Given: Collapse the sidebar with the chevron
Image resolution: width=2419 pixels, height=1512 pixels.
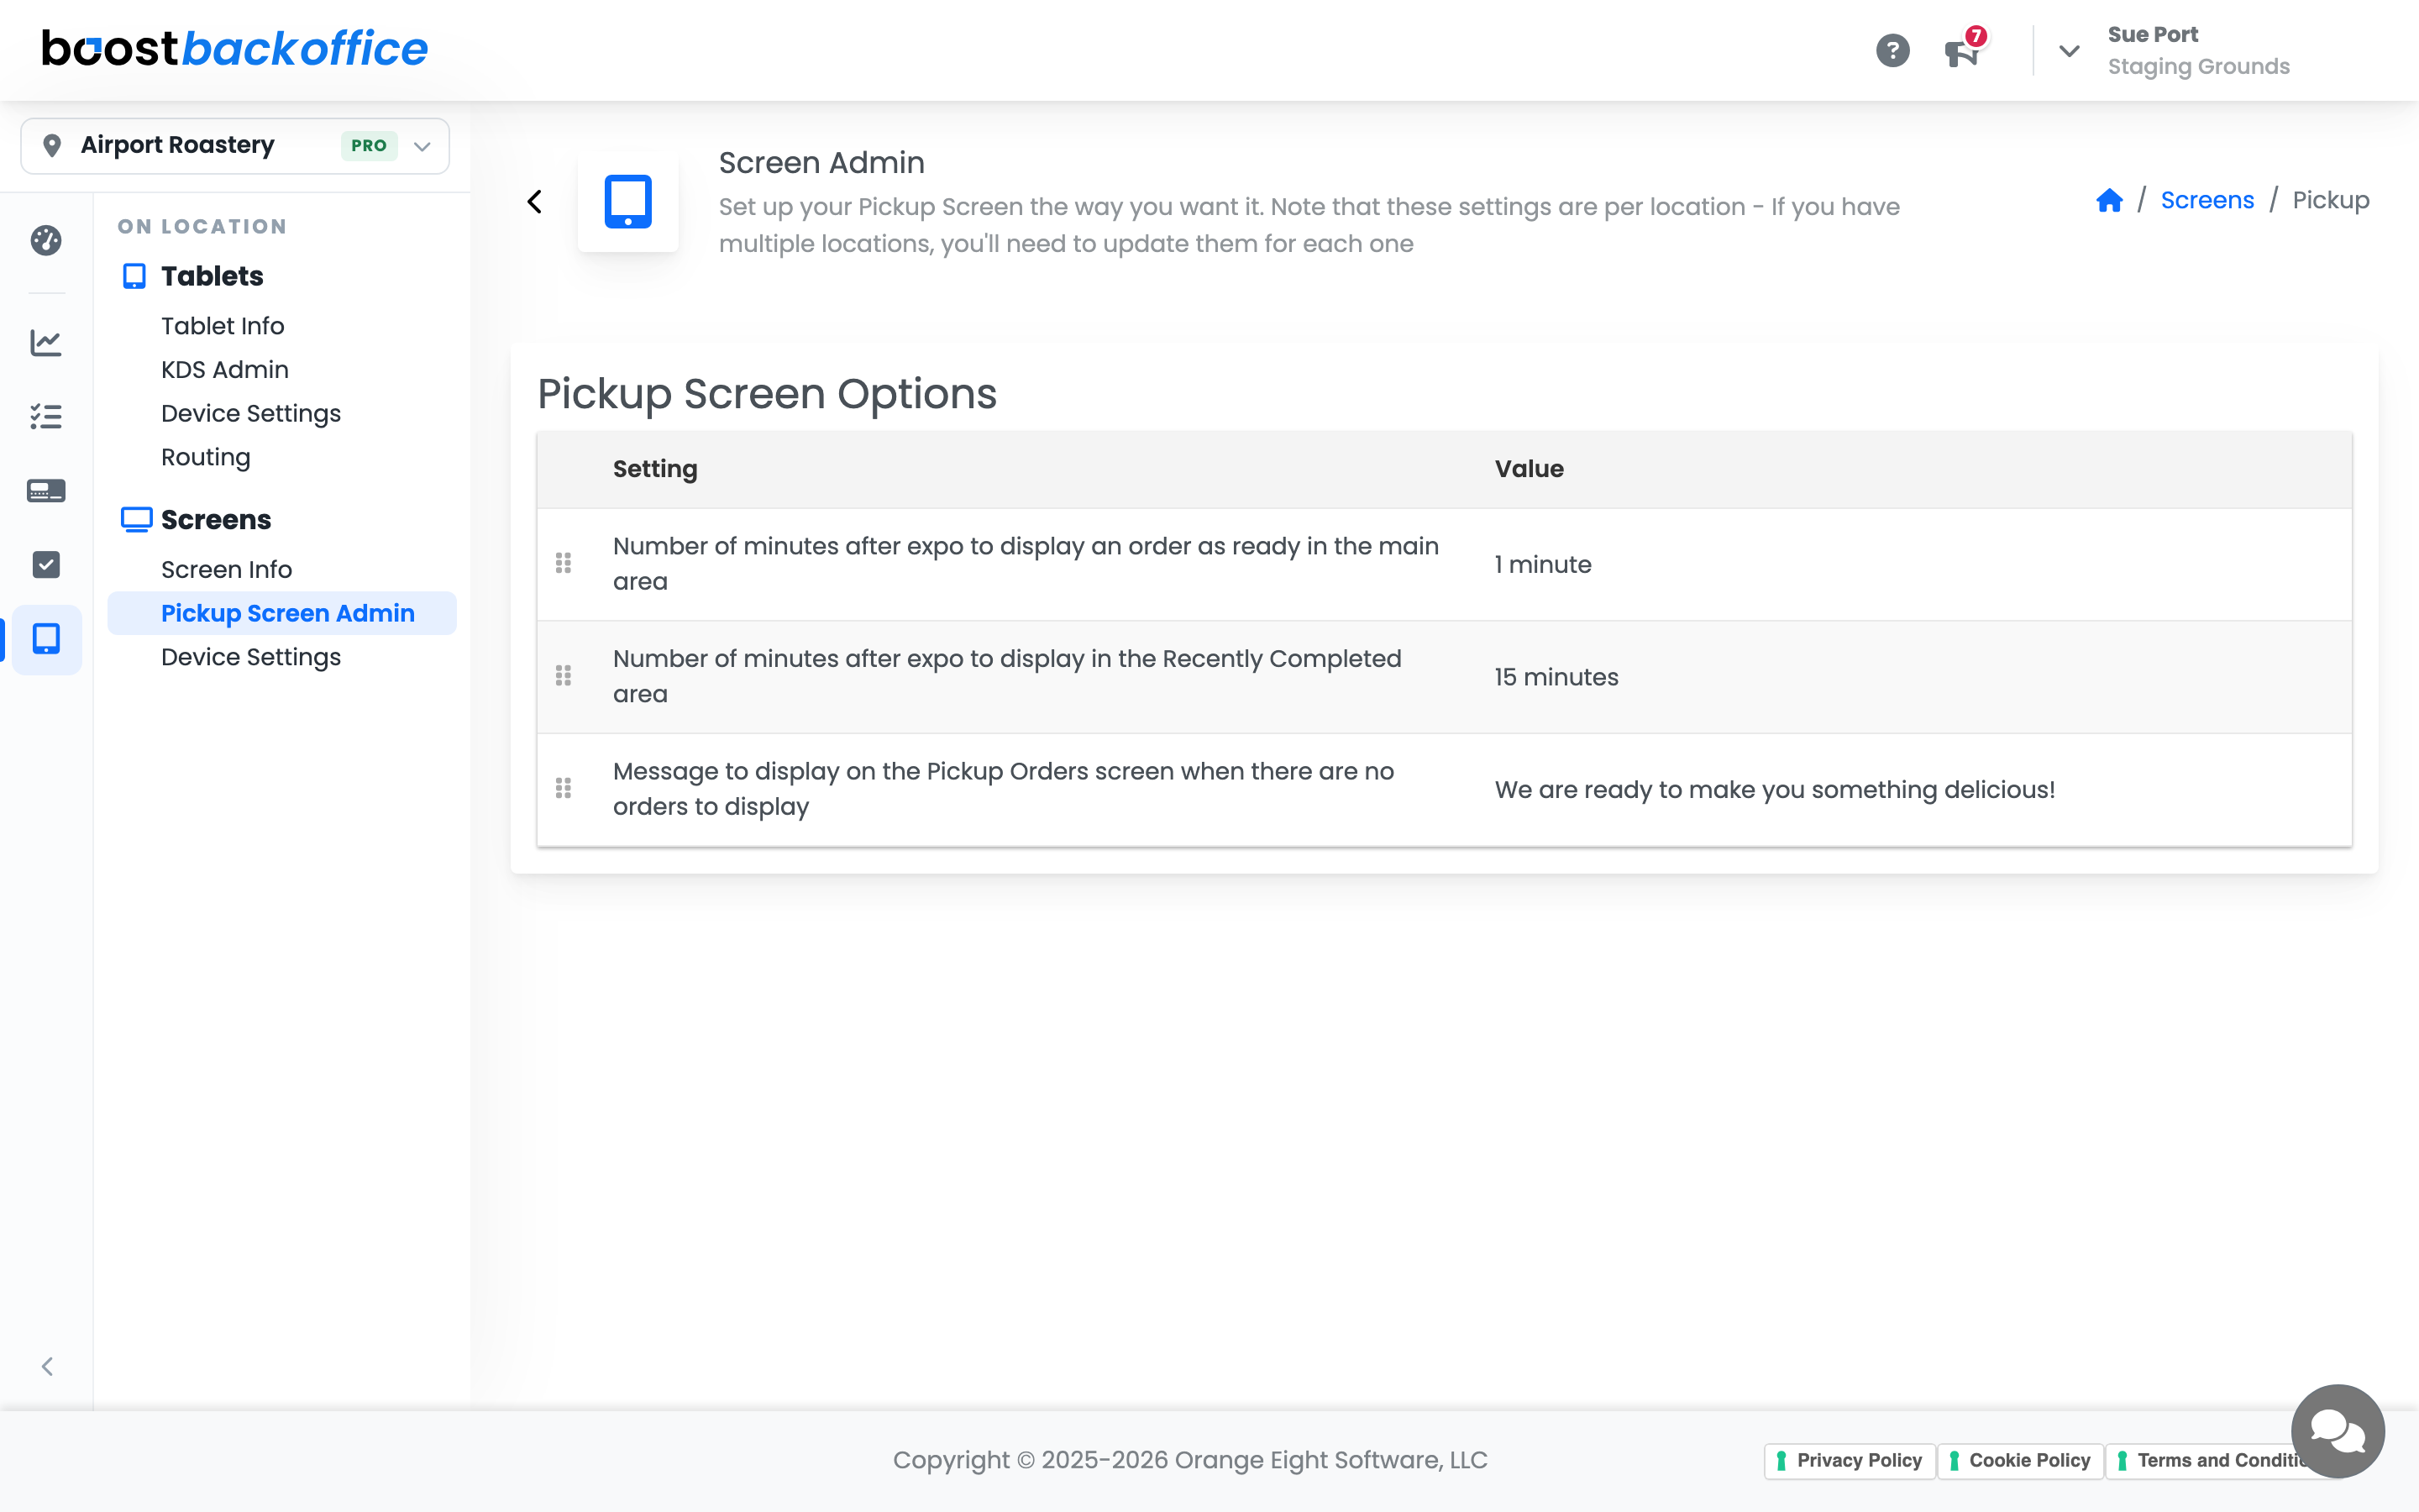Looking at the screenshot, I should pos(47,1366).
